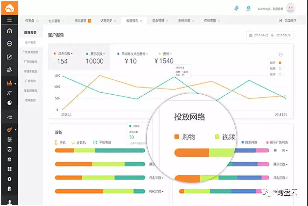Image resolution: width=308 pixels, height=206 pixels.
Task: Select the 按周 radio option
Action: (x=280, y=68)
